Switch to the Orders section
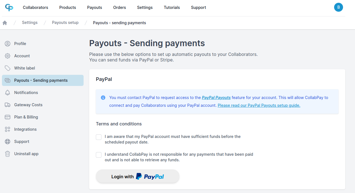 (x=119, y=8)
